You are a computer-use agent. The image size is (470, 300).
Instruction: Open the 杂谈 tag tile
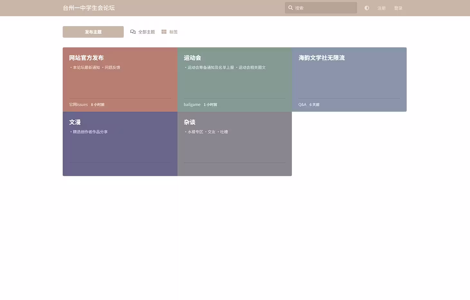click(190, 122)
